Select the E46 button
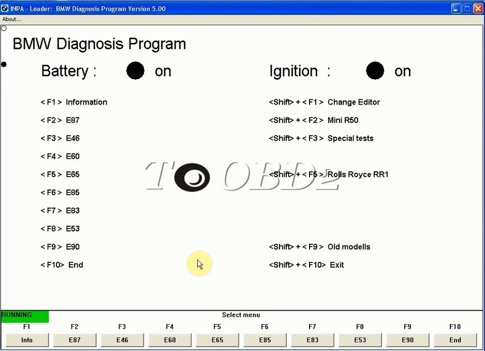Image resolution: width=485 pixels, height=351 pixels. tap(122, 340)
